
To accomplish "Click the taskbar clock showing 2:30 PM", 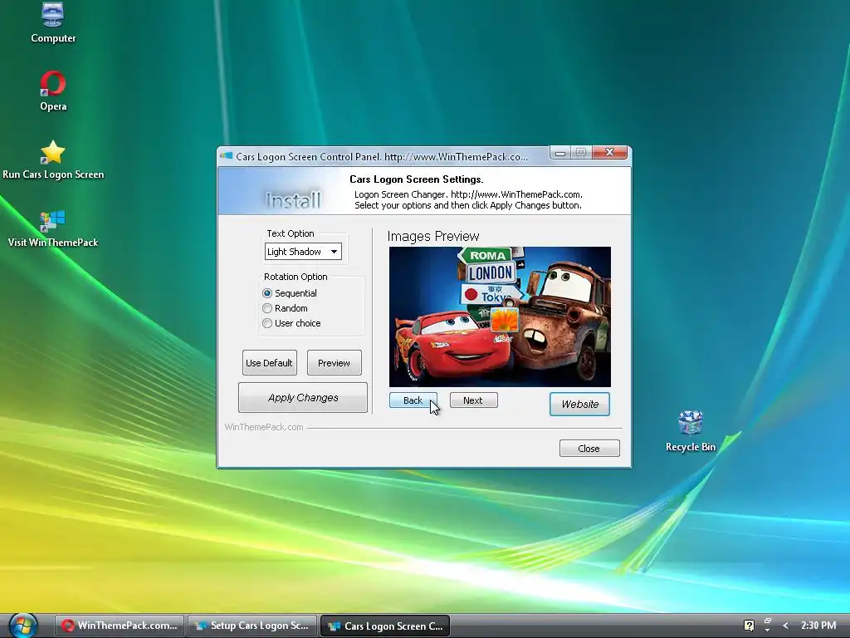I will tap(818, 626).
